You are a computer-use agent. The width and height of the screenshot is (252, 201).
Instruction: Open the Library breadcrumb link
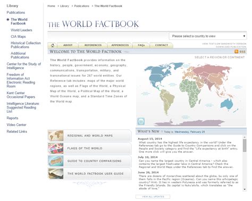(64, 6)
